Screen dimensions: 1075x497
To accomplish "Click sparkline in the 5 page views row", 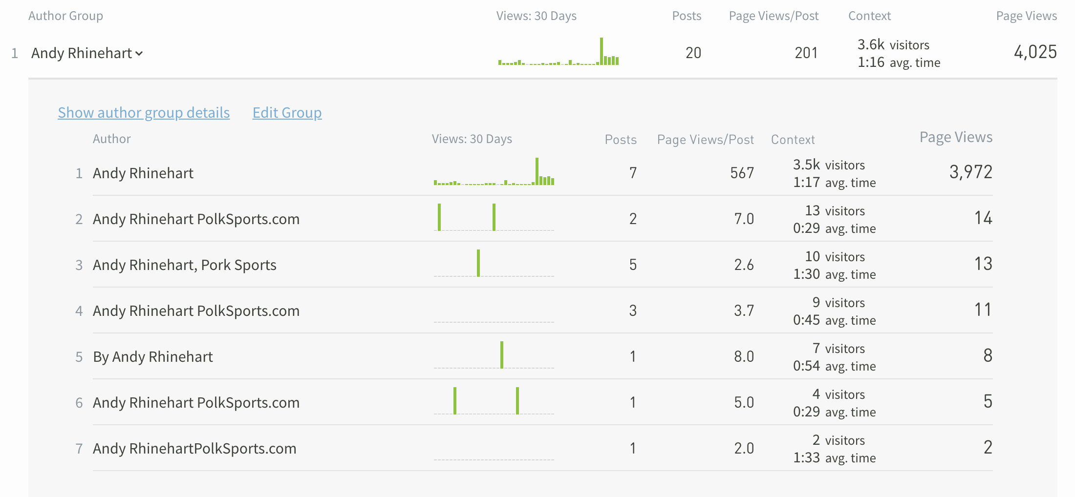I will coord(494,401).
